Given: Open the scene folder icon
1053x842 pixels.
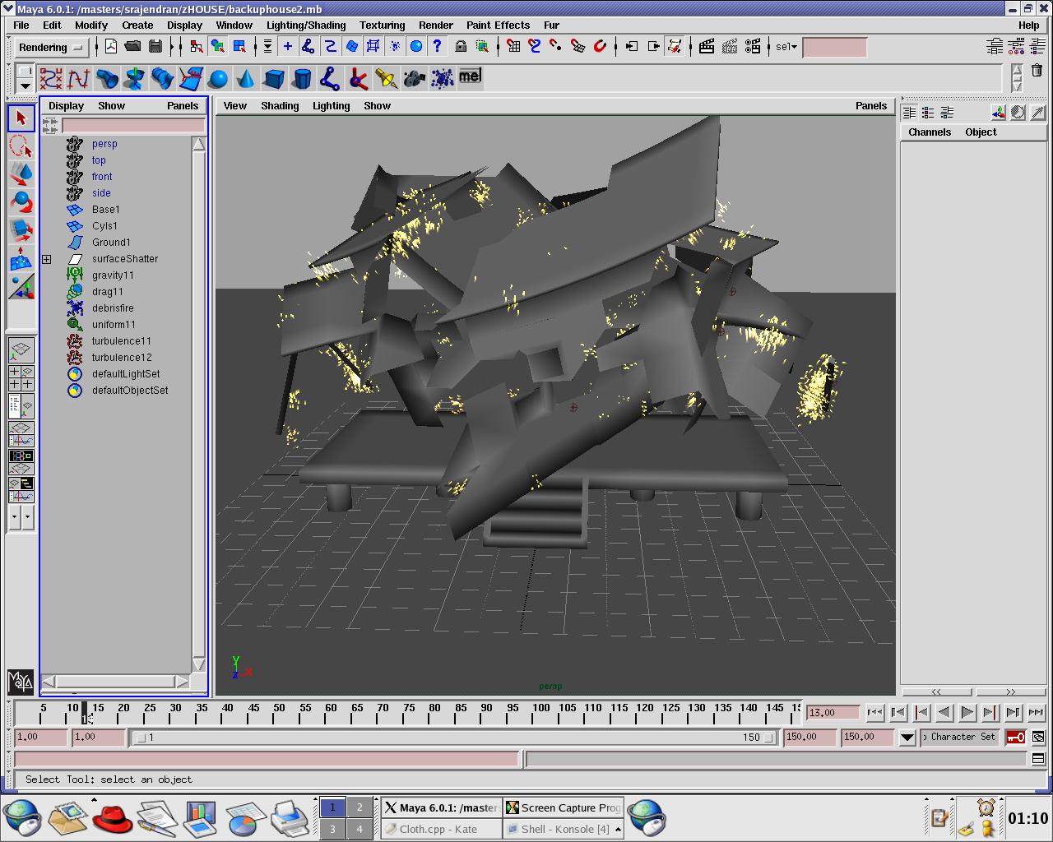Looking at the screenshot, I should coord(132,47).
